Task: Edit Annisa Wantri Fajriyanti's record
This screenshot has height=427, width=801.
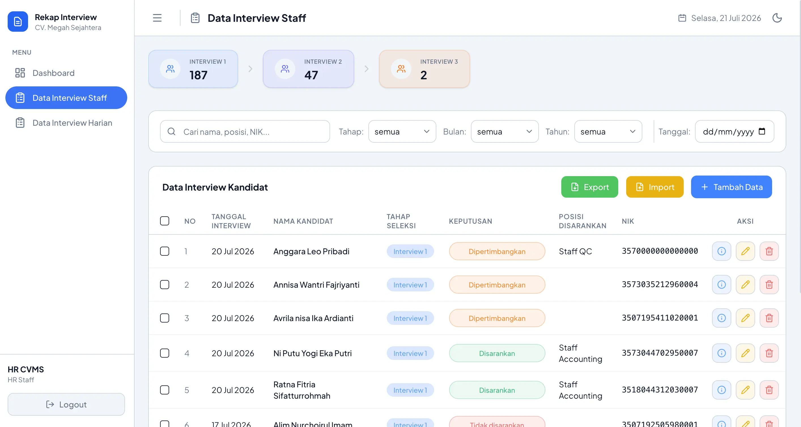Action: (745, 285)
